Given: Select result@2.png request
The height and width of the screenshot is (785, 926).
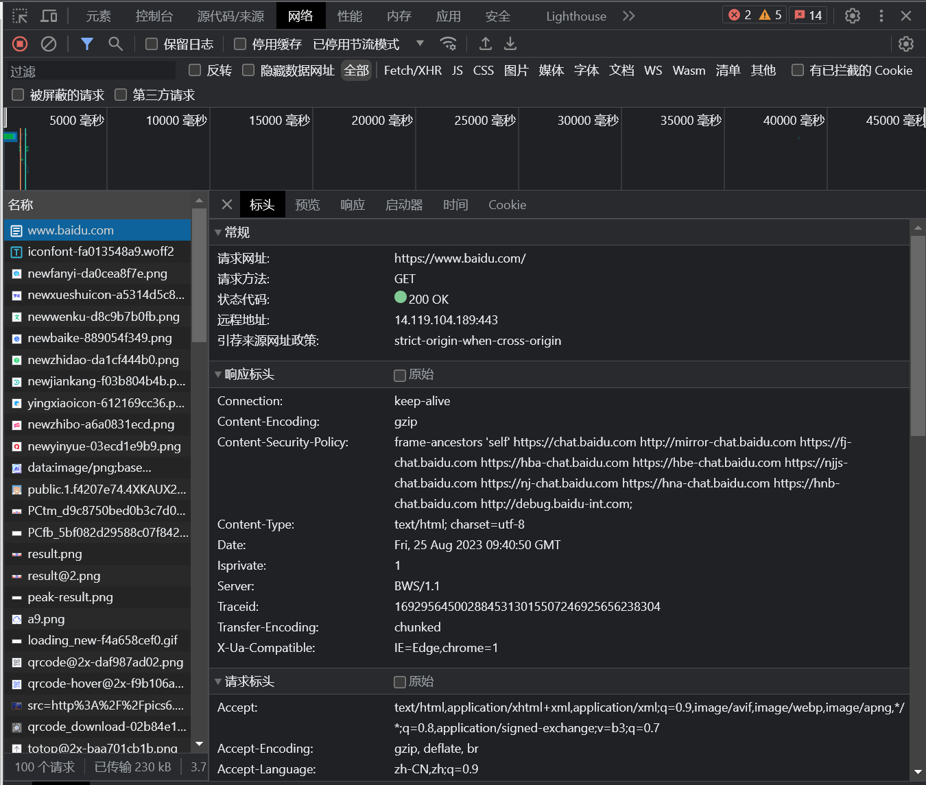Looking at the screenshot, I should click(x=97, y=576).
